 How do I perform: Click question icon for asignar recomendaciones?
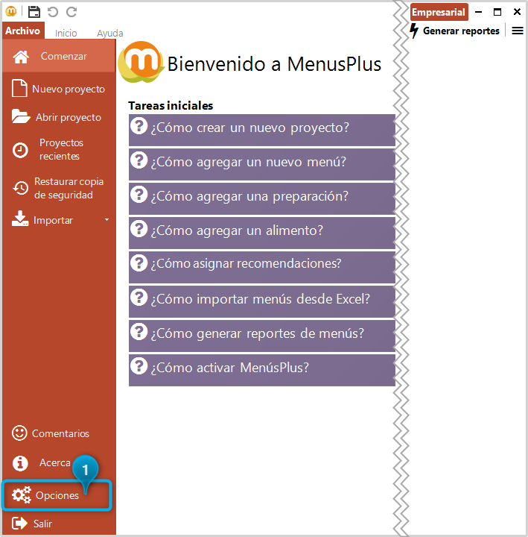pos(139,263)
